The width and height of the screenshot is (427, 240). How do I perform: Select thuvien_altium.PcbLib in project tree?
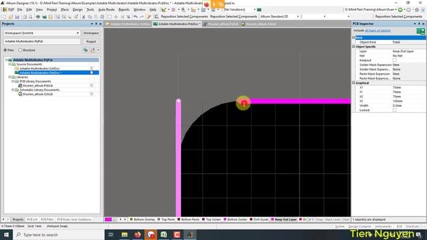coord(37,85)
